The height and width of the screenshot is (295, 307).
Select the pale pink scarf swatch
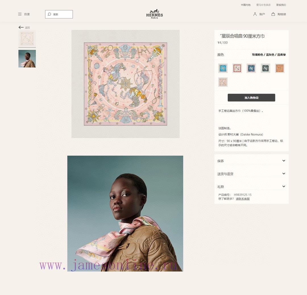point(223,82)
